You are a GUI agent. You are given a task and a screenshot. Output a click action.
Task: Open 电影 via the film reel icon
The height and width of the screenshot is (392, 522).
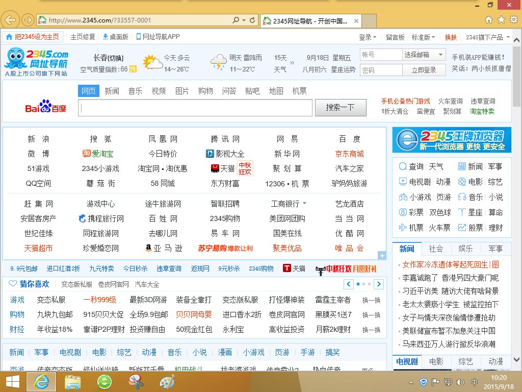(462, 181)
